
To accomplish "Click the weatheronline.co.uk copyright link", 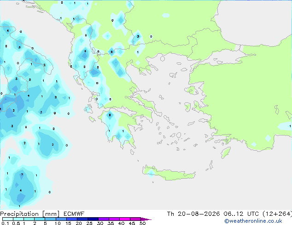I will point(253,221).
